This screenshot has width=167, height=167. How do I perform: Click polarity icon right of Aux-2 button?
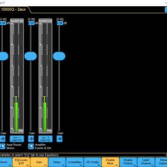point(60,139)
